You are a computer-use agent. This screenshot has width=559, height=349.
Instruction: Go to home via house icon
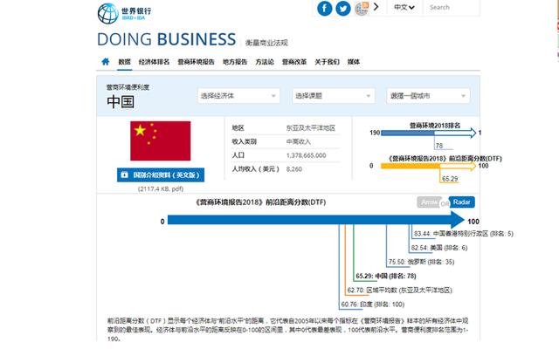[x=105, y=62]
